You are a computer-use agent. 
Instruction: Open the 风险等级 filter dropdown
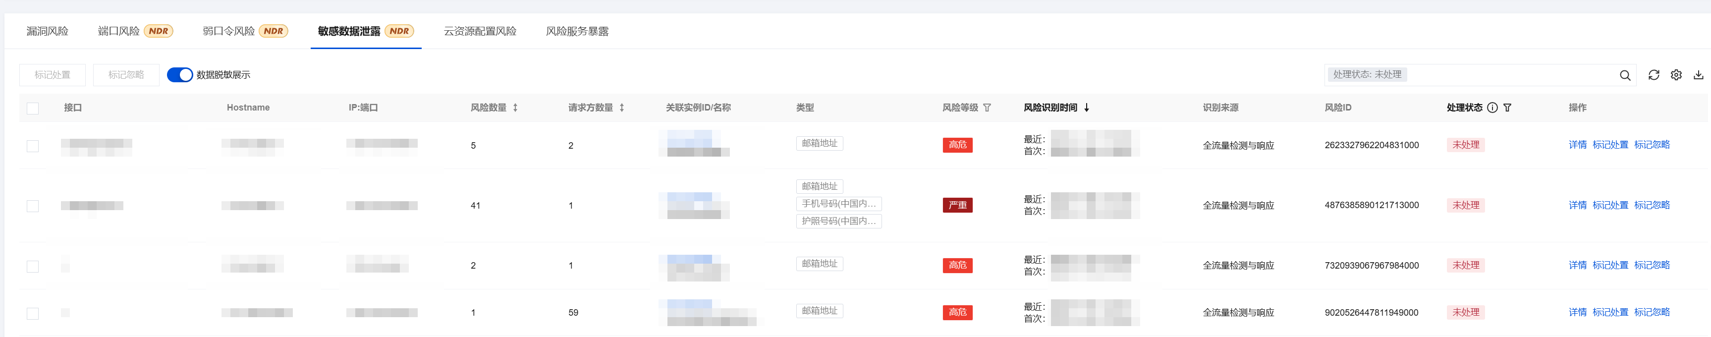[987, 108]
